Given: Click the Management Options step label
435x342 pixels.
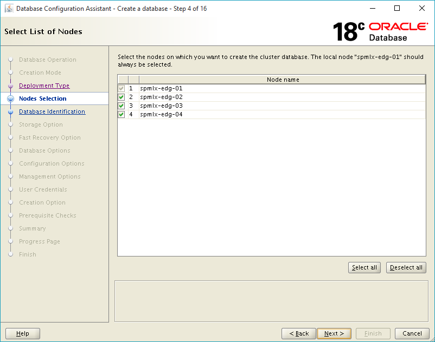Looking at the screenshot, I should [x=50, y=176].
